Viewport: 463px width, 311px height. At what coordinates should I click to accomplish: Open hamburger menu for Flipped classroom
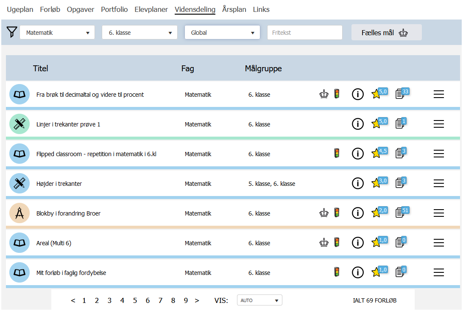point(439,154)
